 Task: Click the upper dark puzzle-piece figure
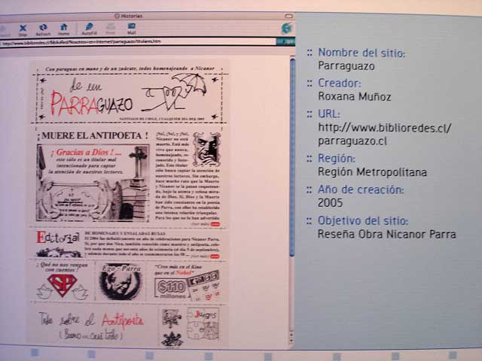(x=172, y=318)
